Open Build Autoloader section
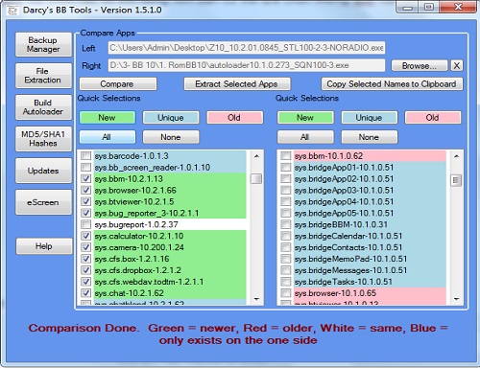Screen dimensions: 480x368 (x=43, y=107)
